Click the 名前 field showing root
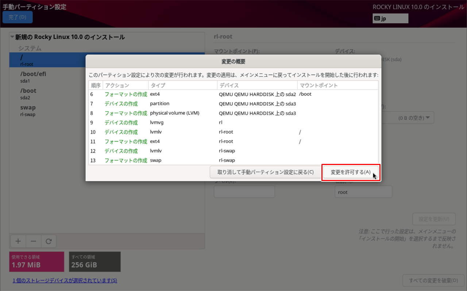Image resolution: width=467 pixels, height=291 pixels. (x=363, y=192)
